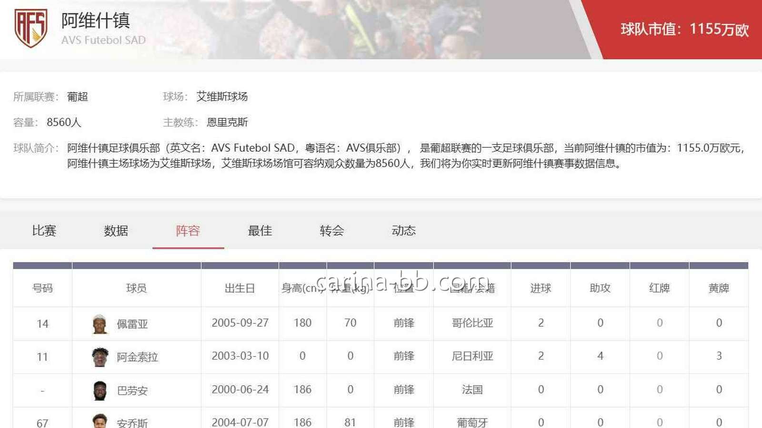Click nationality cell 法国
The image size is (762, 428).
(472, 389)
